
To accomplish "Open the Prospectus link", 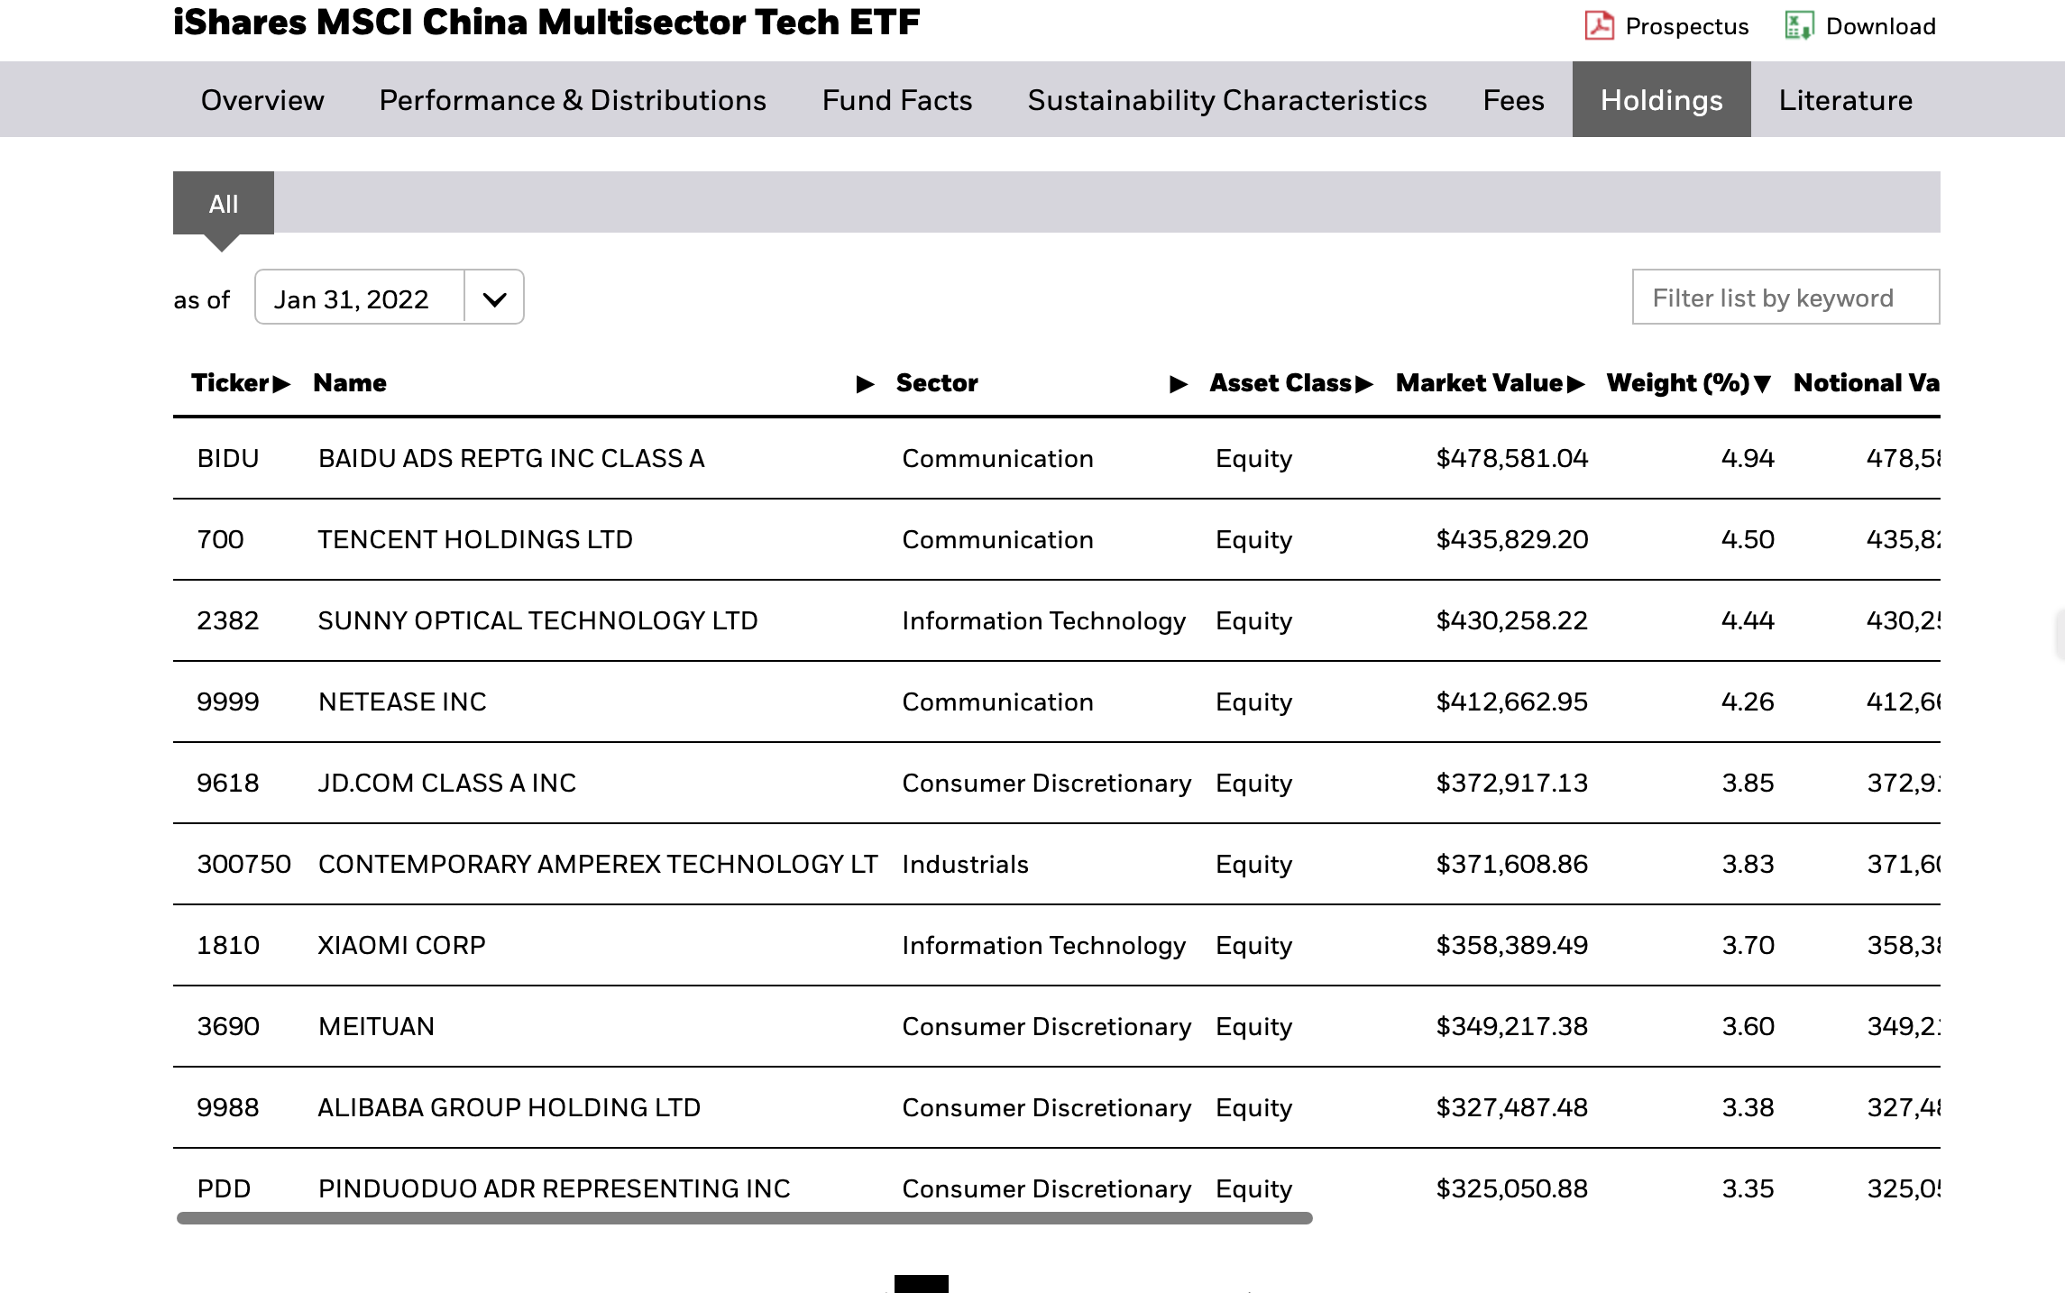I will pos(1686,26).
